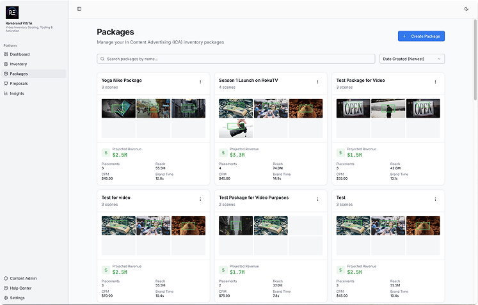Click the 74.0M reach value
This screenshot has height=305, width=478.
coord(278,168)
